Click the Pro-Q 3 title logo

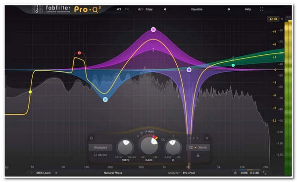pos(87,9)
